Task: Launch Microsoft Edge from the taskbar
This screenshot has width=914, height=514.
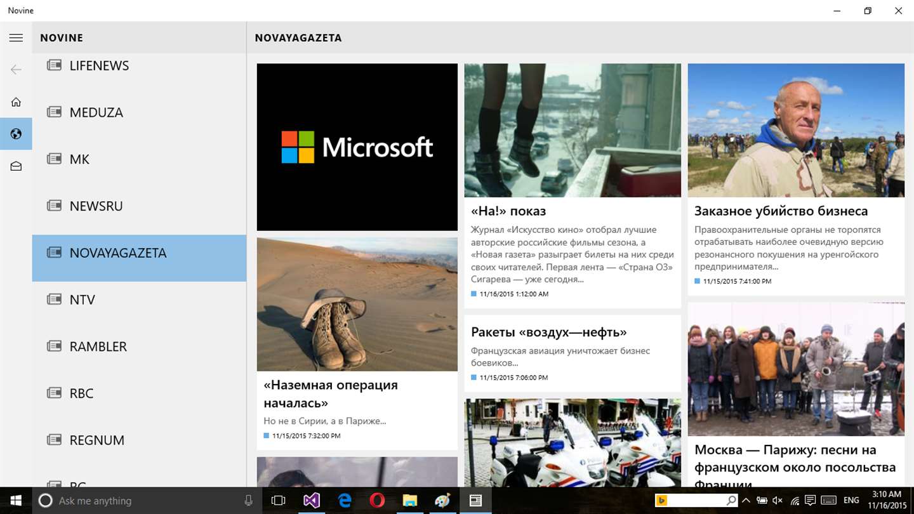Action: (x=345, y=501)
